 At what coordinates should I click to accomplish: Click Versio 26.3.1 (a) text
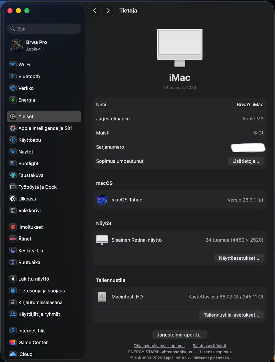click(245, 200)
